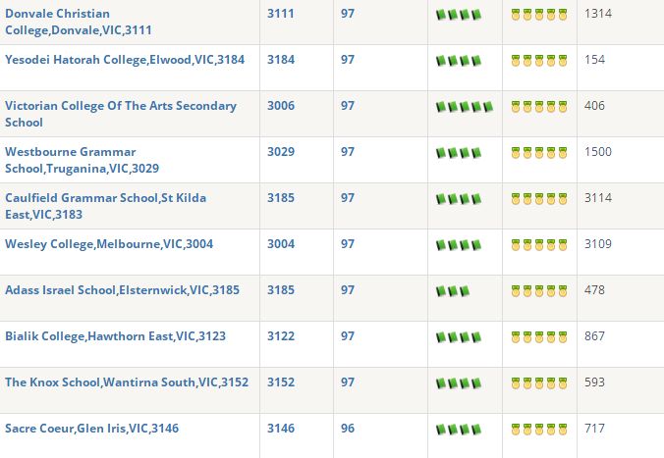Click gold medal icons for Wesley College
The image size is (664, 458).
(x=539, y=245)
